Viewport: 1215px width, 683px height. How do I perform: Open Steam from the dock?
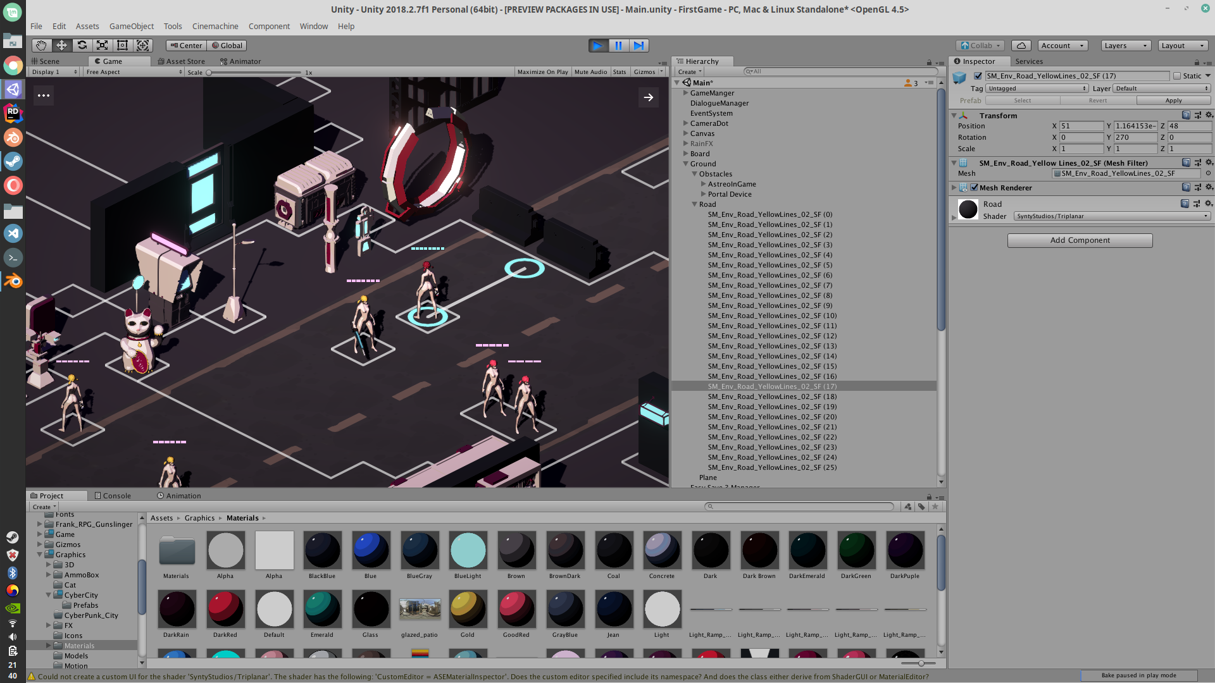13,161
